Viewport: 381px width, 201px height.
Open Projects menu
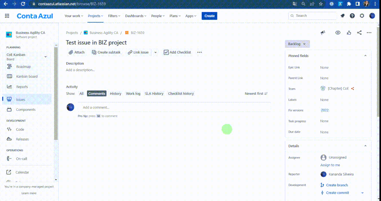[95, 16]
